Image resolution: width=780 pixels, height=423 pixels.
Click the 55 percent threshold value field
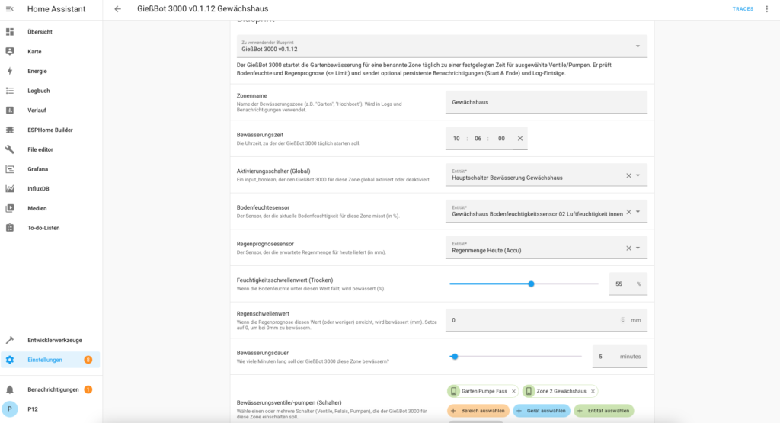point(628,284)
